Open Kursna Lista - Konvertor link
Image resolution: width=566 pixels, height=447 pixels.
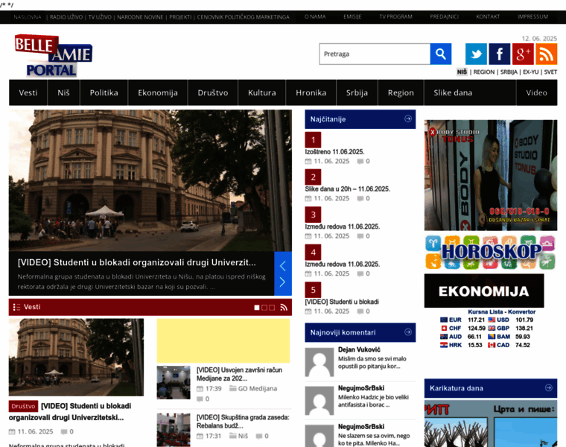(x=501, y=311)
